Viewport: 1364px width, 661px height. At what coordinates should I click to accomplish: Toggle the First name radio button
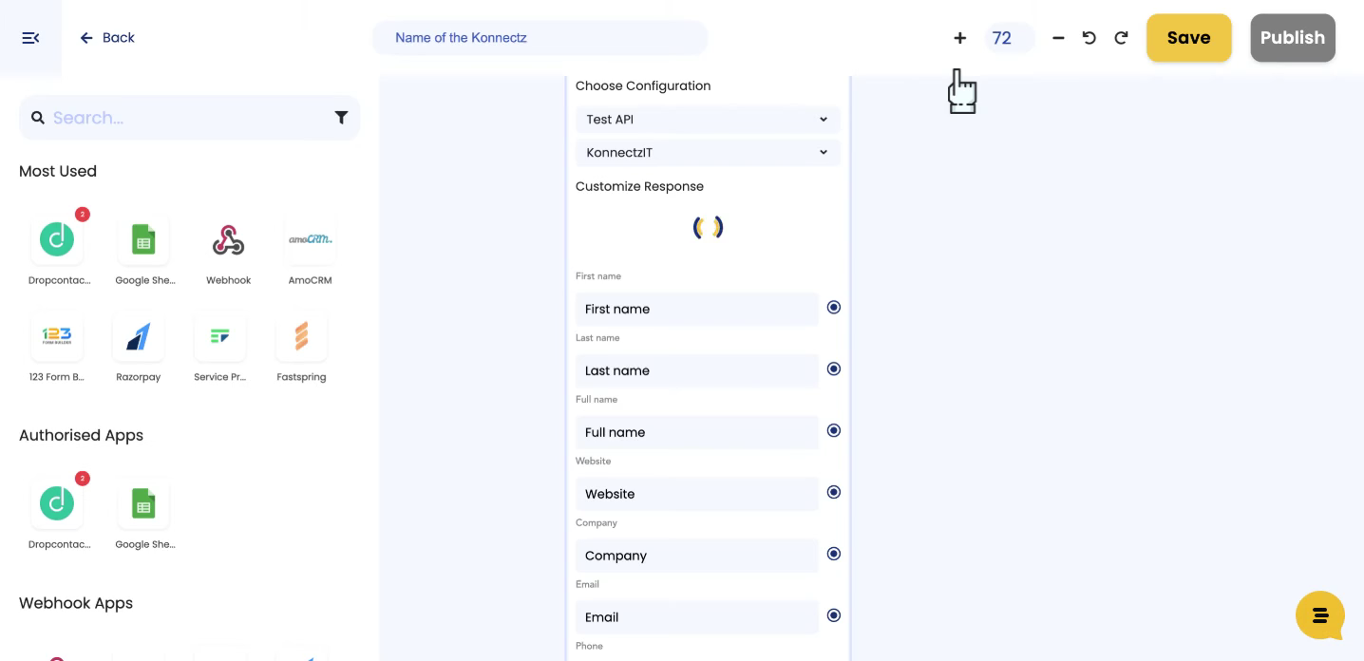coord(834,307)
